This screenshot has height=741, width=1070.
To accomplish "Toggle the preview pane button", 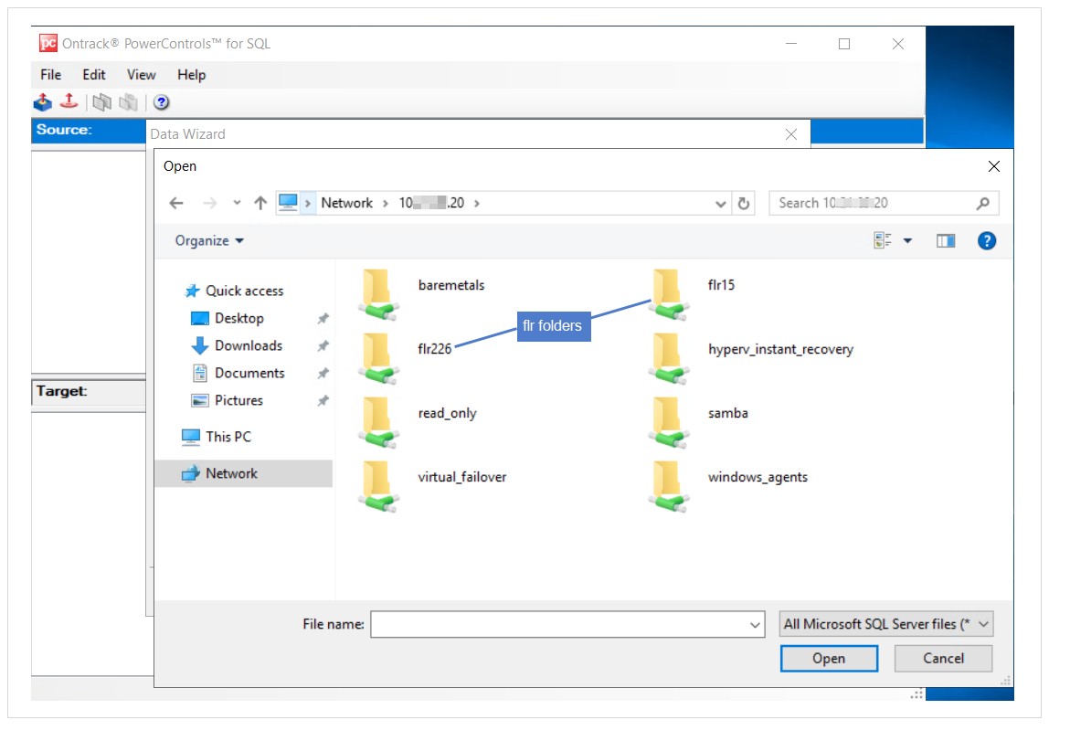I will coord(946,241).
